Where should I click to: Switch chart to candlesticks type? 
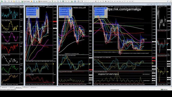tap(53, 1)
